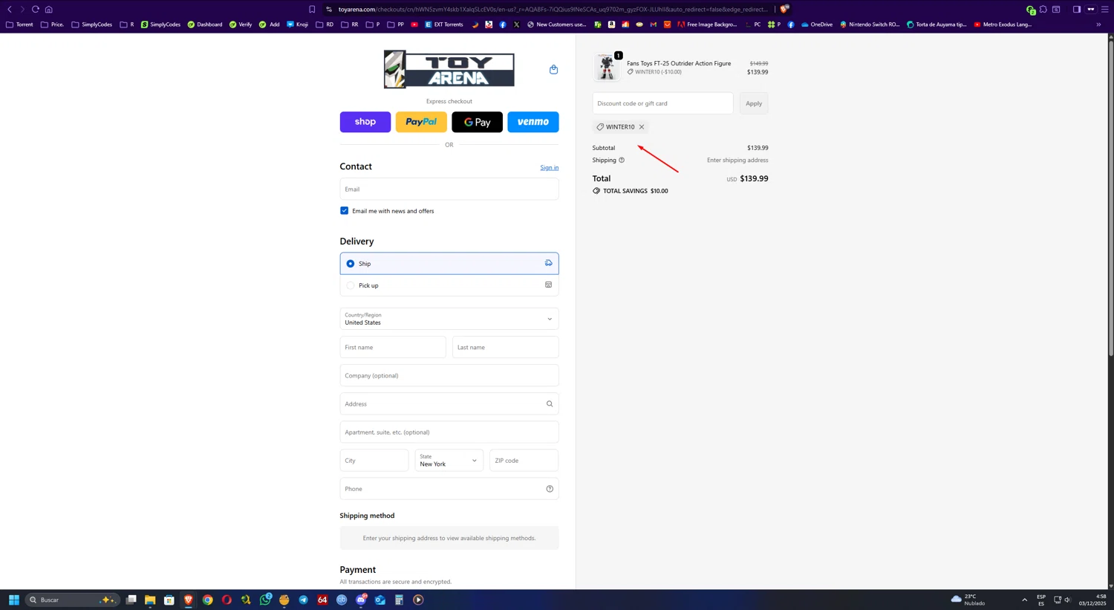Image resolution: width=1114 pixels, height=610 pixels.
Task: Focus the Last name field
Action: coord(506,348)
